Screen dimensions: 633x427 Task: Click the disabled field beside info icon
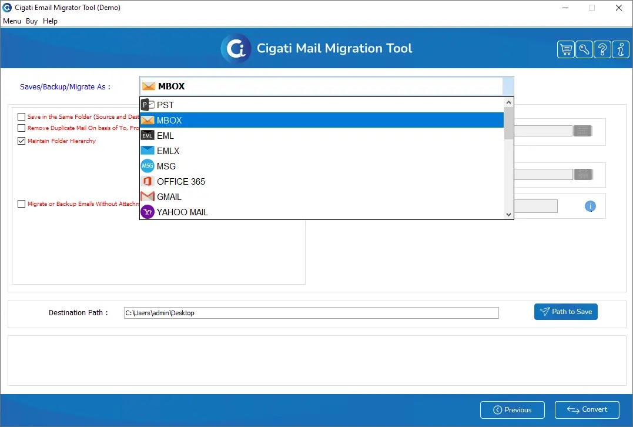point(535,206)
